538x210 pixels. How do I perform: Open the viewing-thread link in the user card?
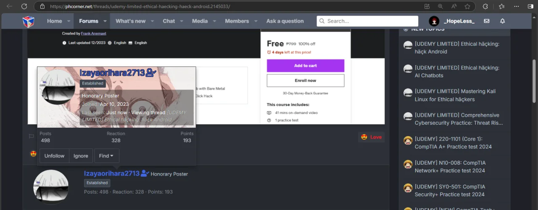(x=134, y=116)
